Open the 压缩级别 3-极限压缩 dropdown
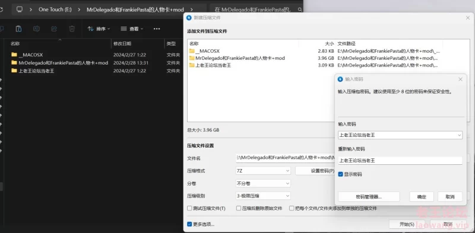The image size is (475, 233). point(263,196)
